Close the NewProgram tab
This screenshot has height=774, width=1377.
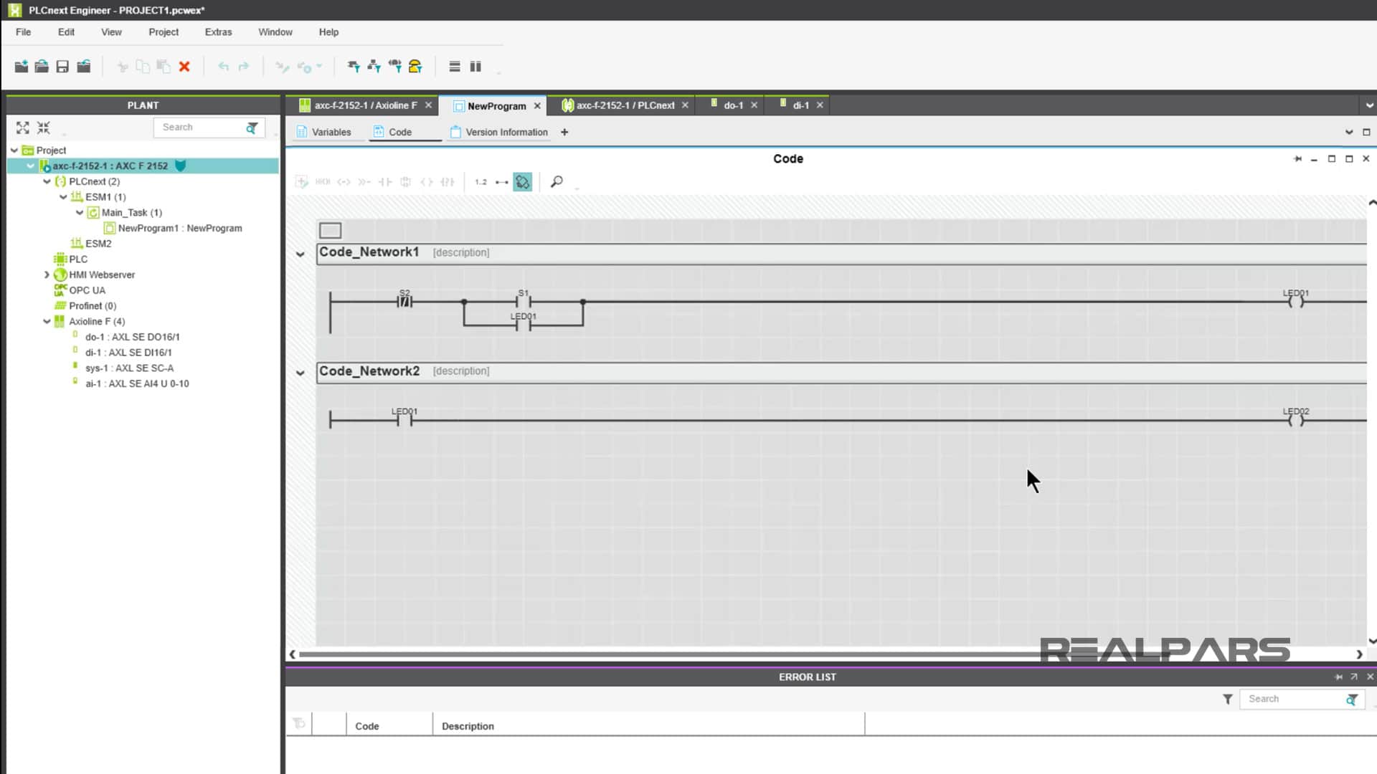click(537, 106)
